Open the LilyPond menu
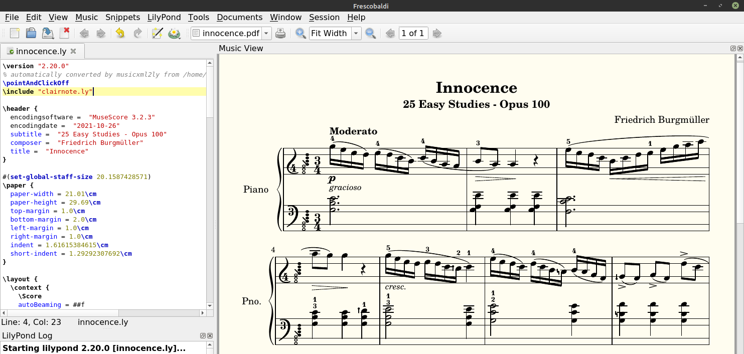The image size is (744, 354). point(164,17)
